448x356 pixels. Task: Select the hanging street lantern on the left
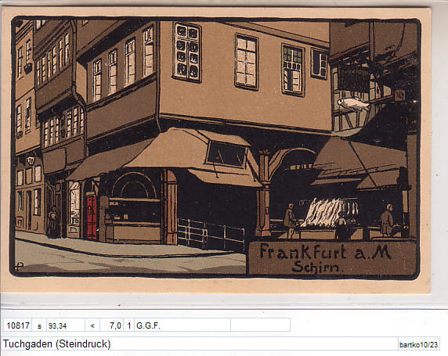tap(31, 160)
